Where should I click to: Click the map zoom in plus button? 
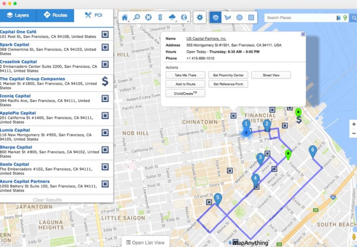(x=353, y=124)
